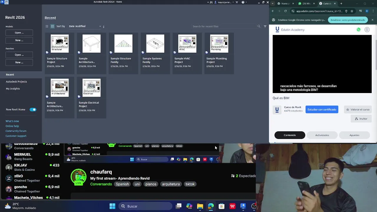The height and width of the screenshot is (212, 377).
Task: Open Sample Systems Family thumbnail
Action: [x=155, y=44]
